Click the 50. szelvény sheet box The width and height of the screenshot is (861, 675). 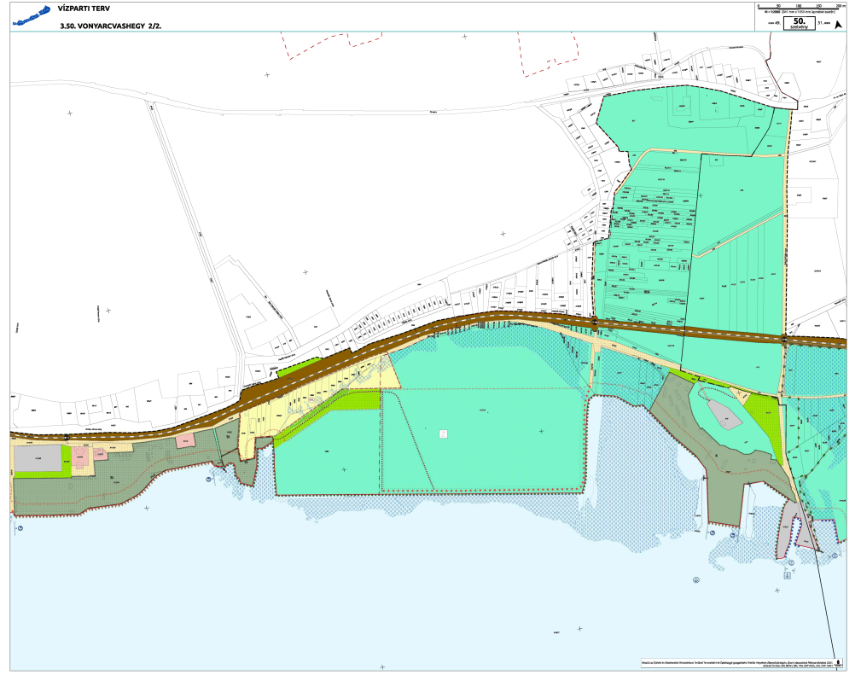point(800,23)
